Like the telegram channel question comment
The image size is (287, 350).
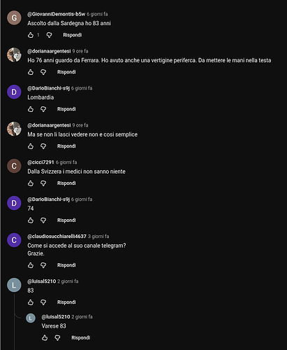31,265
